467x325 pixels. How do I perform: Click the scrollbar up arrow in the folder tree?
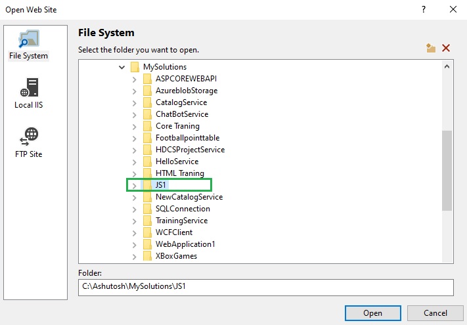(x=447, y=67)
